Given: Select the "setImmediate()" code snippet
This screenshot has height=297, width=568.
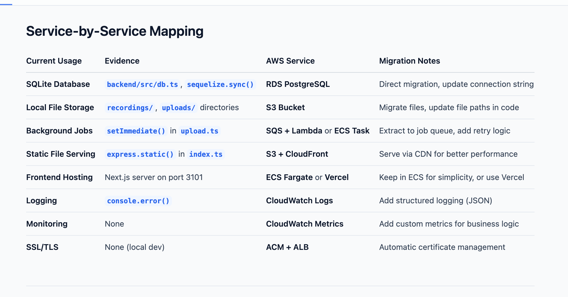Looking at the screenshot, I should click(136, 131).
